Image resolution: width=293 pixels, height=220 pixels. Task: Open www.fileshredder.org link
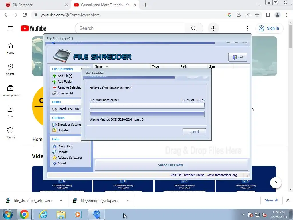[x=222, y=175]
